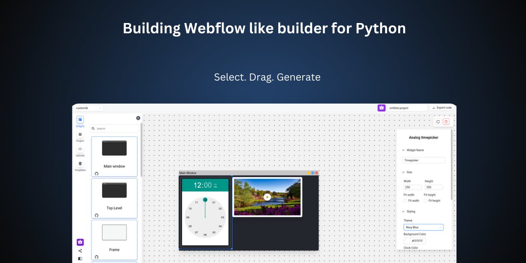Enable the Fit width checkbox
The height and width of the screenshot is (263, 526).
(405, 201)
